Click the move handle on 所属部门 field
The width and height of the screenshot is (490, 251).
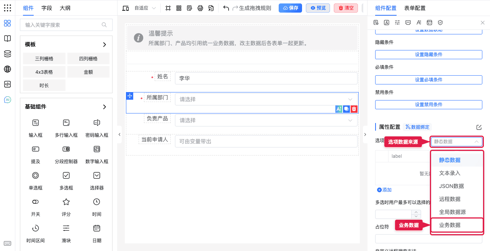tap(130, 96)
